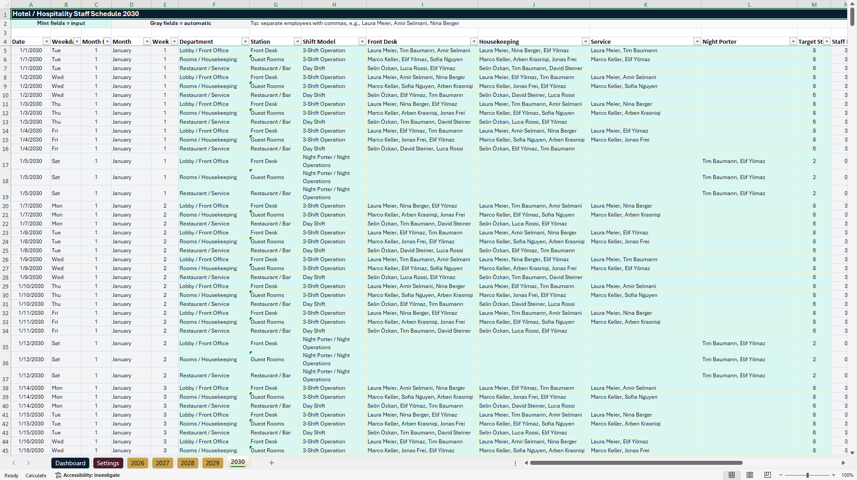
Task: Open the Service column filter dropdown
Action: coord(697,42)
